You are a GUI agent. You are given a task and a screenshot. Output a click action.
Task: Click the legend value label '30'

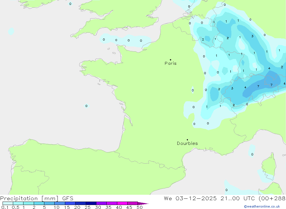[98, 207]
